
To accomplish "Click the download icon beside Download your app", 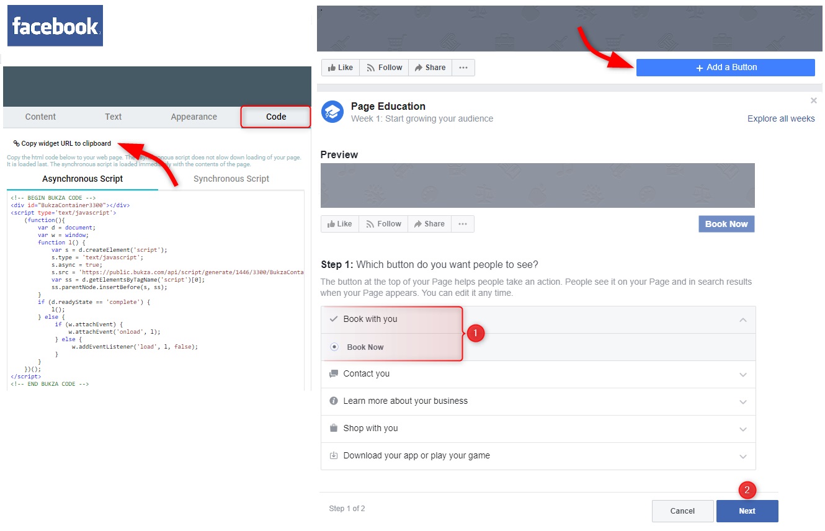I will point(332,456).
